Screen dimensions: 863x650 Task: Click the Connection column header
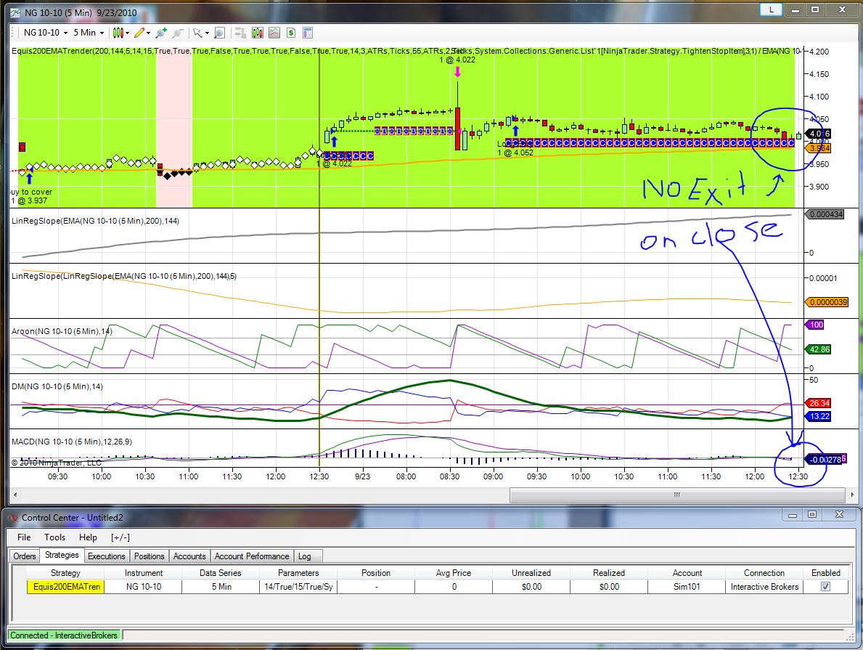coord(764,573)
